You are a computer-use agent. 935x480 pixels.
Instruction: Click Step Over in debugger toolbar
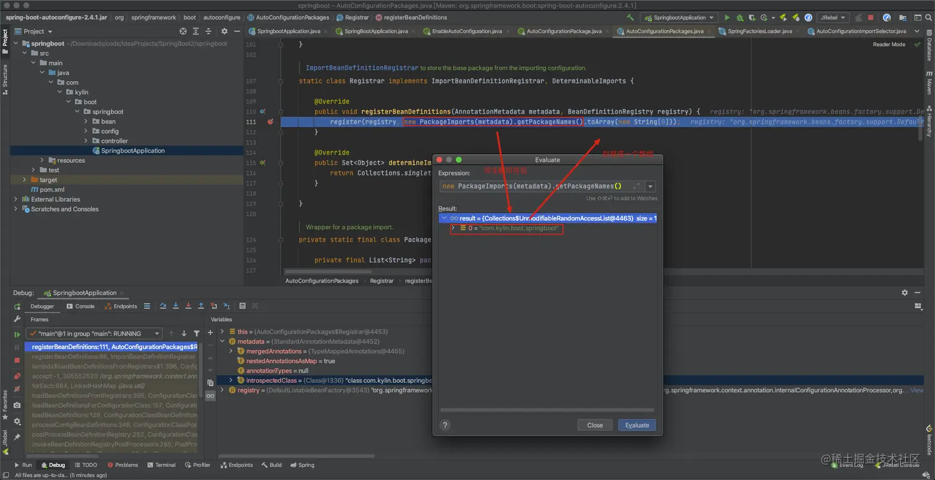point(163,306)
